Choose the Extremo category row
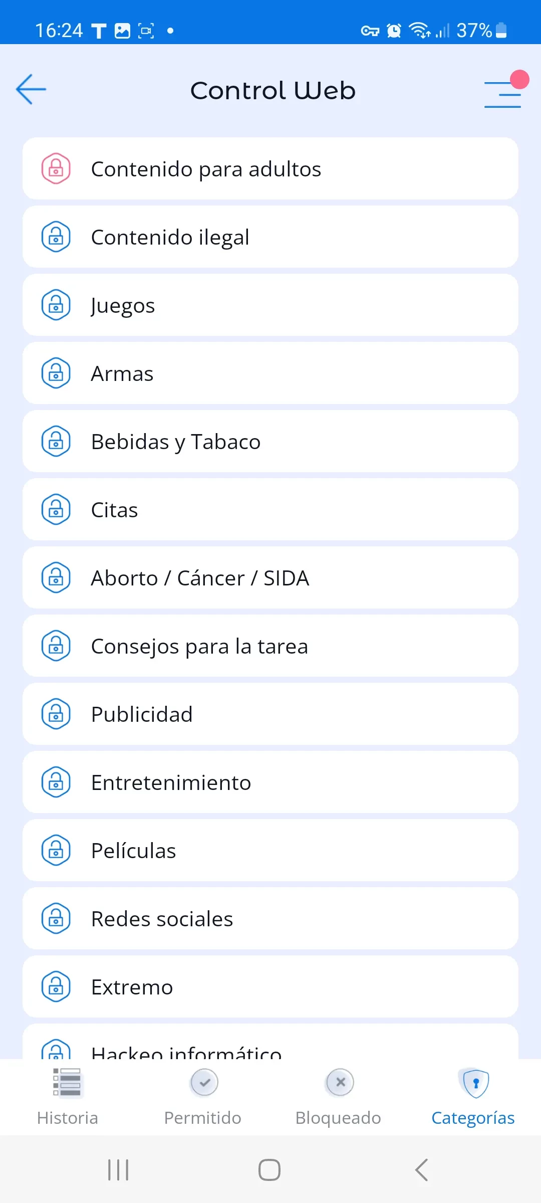The width and height of the screenshot is (541, 1203). (x=270, y=986)
